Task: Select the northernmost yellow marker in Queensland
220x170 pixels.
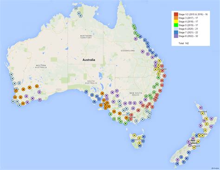Action: click(159, 61)
